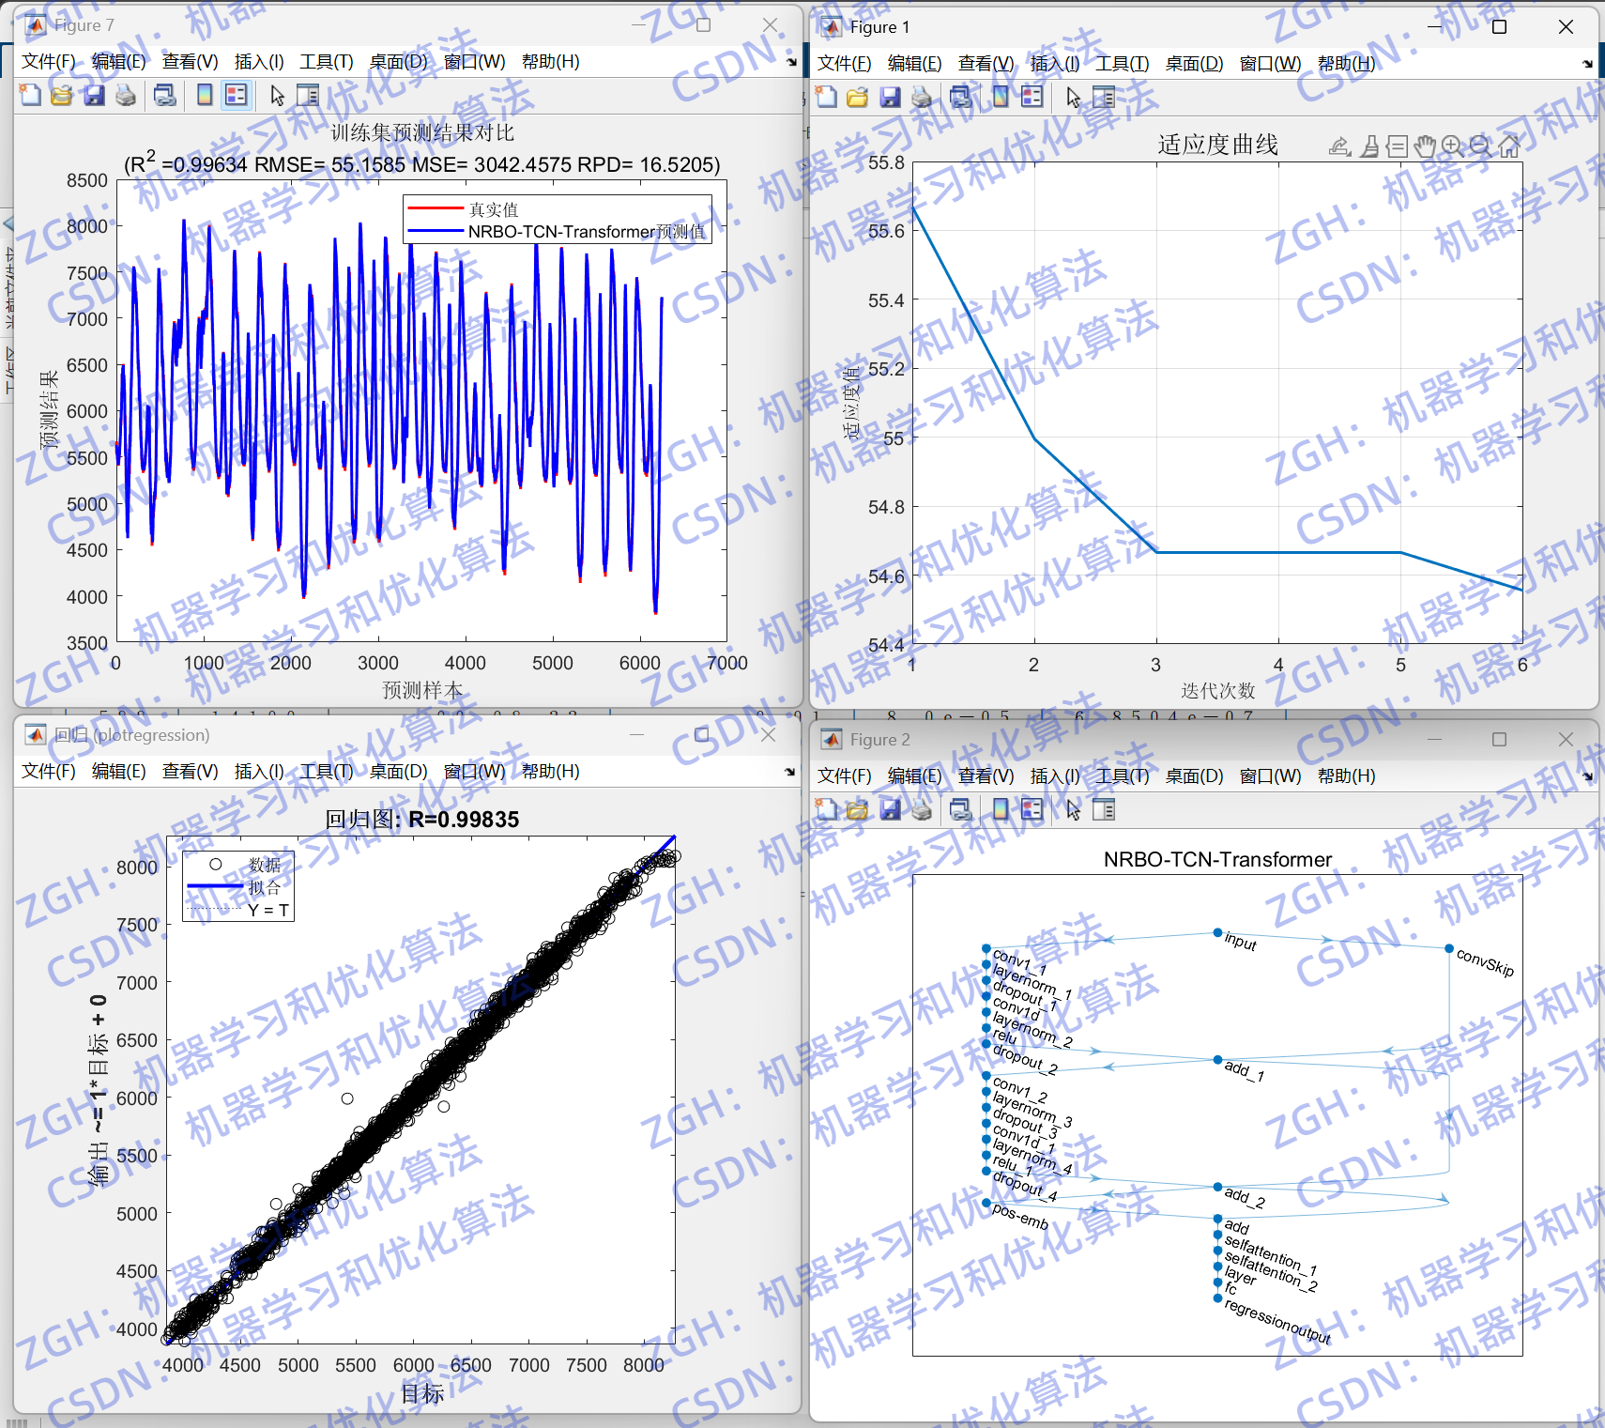Click export axes icon above fitness curve
Screen dimensions: 1605x1428
tap(1340, 146)
